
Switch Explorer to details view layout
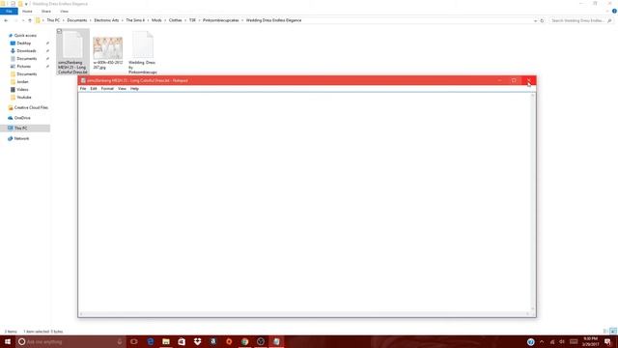coord(605,332)
